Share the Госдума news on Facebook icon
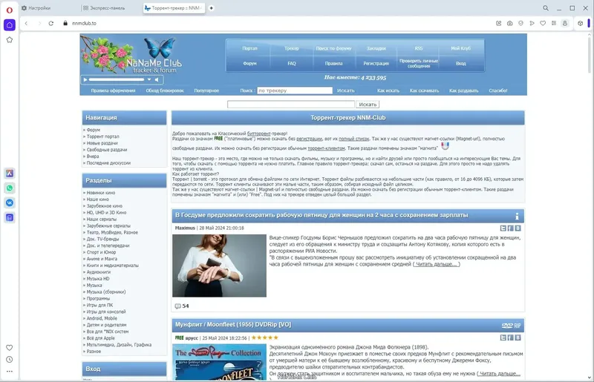 pos(510,228)
